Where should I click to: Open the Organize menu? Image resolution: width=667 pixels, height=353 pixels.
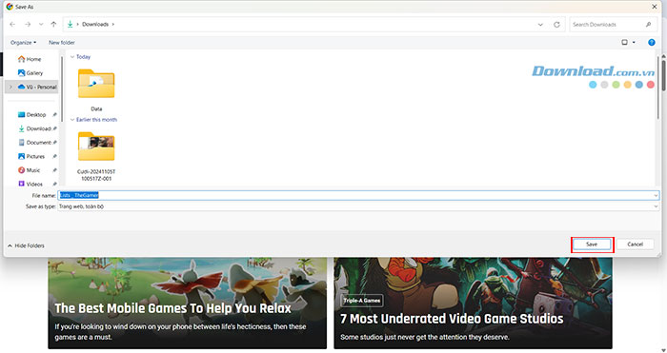pyautogui.click(x=24, y=43)
